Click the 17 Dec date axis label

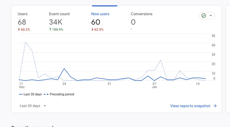[22, 85]
